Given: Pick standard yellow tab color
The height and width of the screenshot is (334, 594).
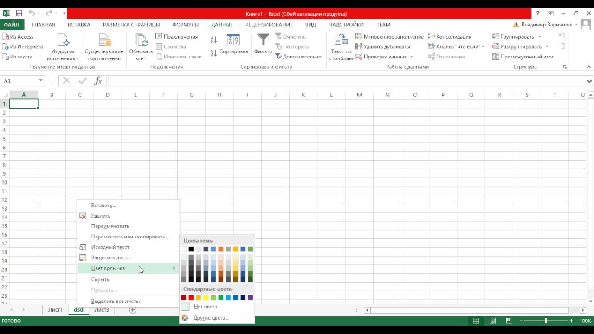Looking at the screenshot, I should (x=206, y=297).
